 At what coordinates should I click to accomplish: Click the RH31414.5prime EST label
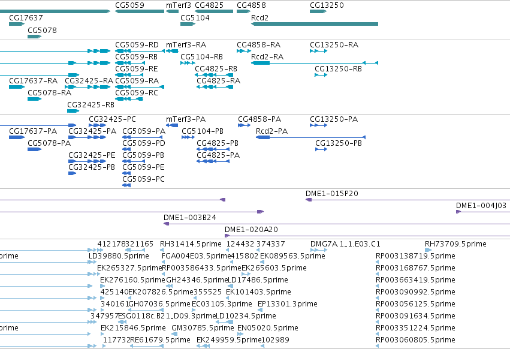pyautogui.click(x=191, y=244)
